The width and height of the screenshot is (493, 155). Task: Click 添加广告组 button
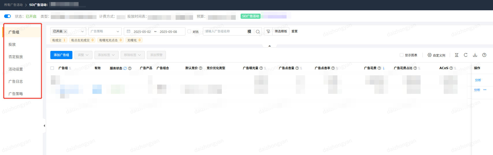[61, 55]
